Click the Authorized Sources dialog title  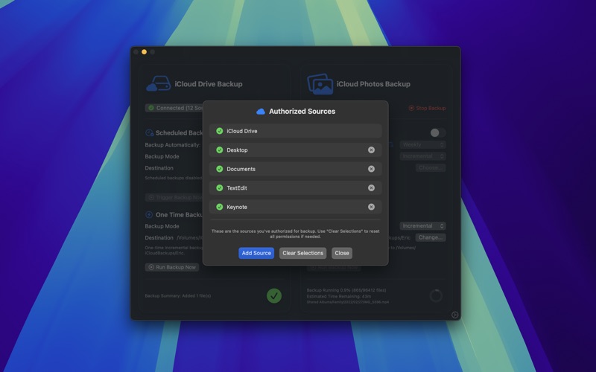point(302,112)
